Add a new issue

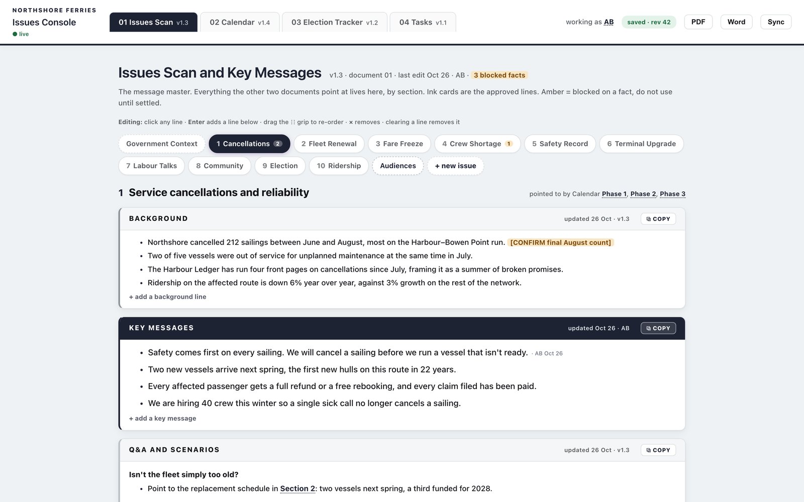(455, 166)
